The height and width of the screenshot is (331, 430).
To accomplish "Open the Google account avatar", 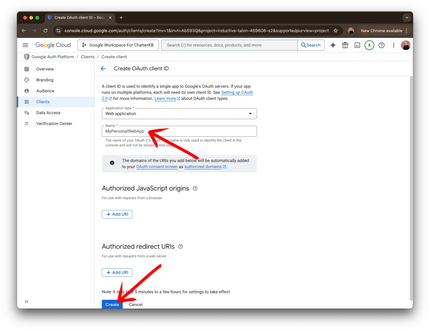I will pyautogui.click(x=405, y=45).
